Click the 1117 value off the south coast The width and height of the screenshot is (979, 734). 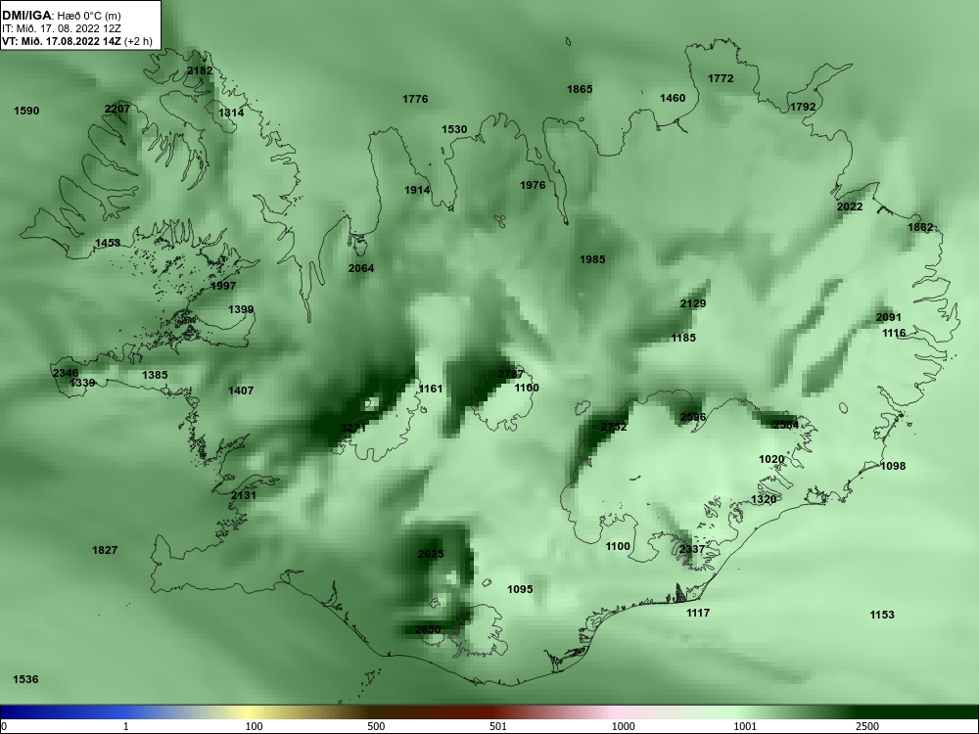pos(698,613)
